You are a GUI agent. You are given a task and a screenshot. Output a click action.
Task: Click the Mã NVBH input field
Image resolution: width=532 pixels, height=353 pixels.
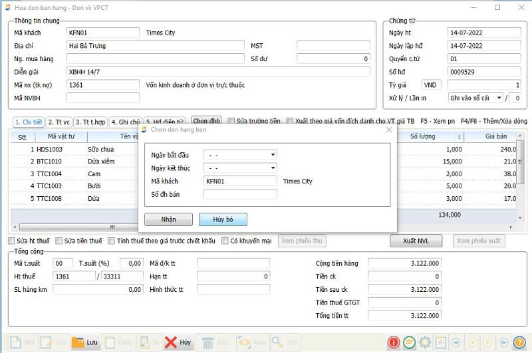coord(103,98)
